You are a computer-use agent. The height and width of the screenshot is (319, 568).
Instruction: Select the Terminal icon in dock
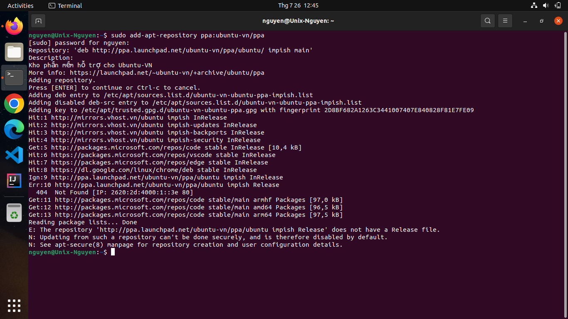click(14, 78)
